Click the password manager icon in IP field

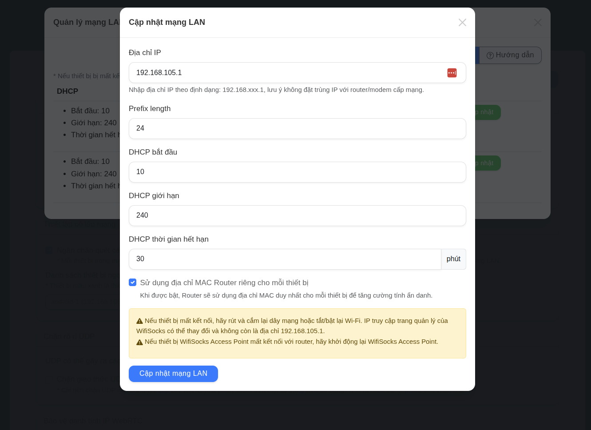click(452, 73)
